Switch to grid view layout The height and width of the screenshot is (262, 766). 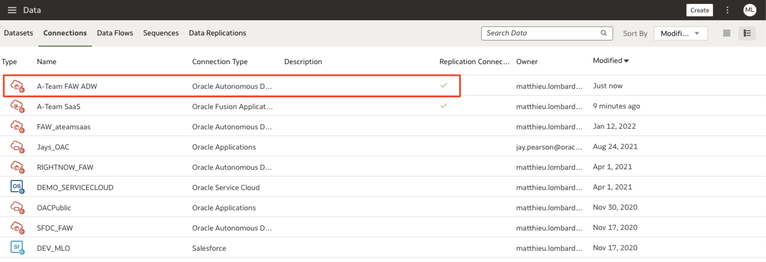pyautogui.click(x=727, y=33)
